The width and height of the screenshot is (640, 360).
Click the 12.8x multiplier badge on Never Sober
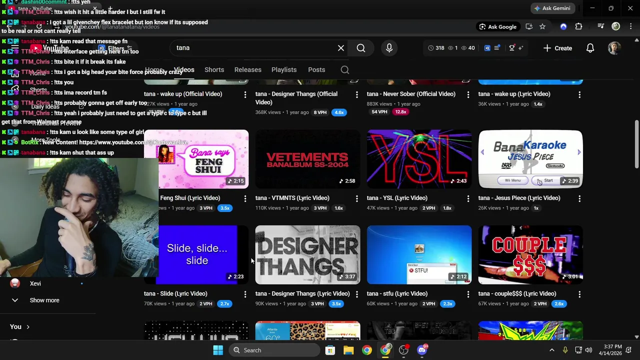click(400, 112)
